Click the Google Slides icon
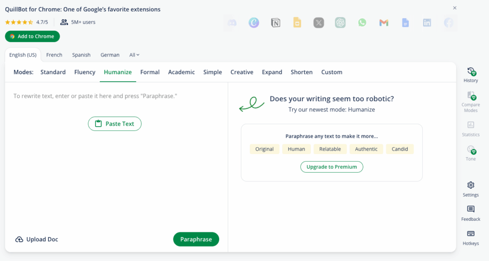This screenshot has height=261, width=489. pos(297,22)
